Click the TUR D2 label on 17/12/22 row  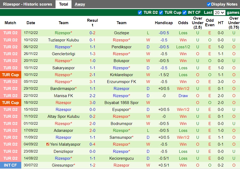(x=10, y=33)
